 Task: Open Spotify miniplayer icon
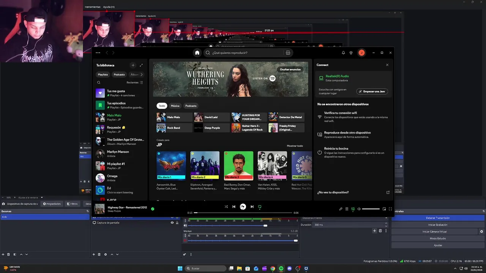(x=384, y=209)
